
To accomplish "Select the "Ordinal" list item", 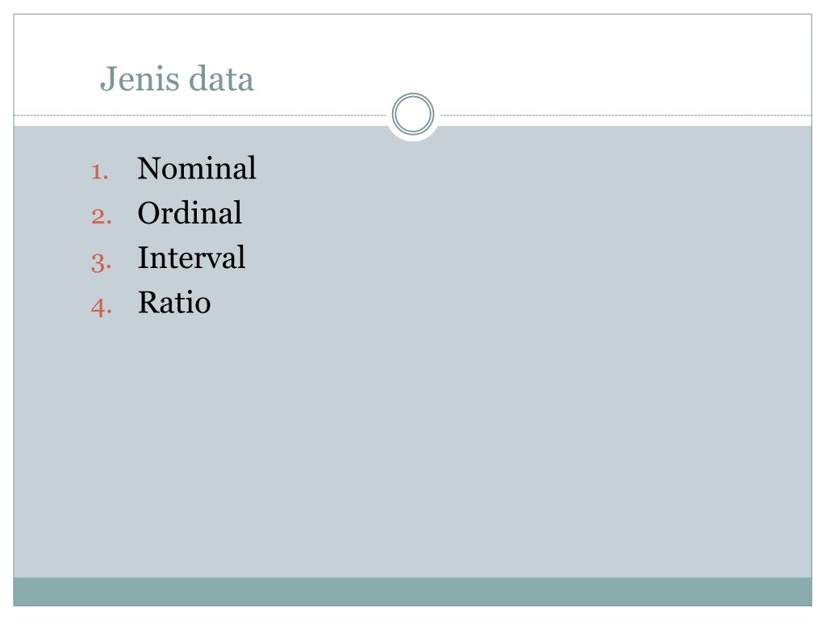I will (x=190, y=213).
